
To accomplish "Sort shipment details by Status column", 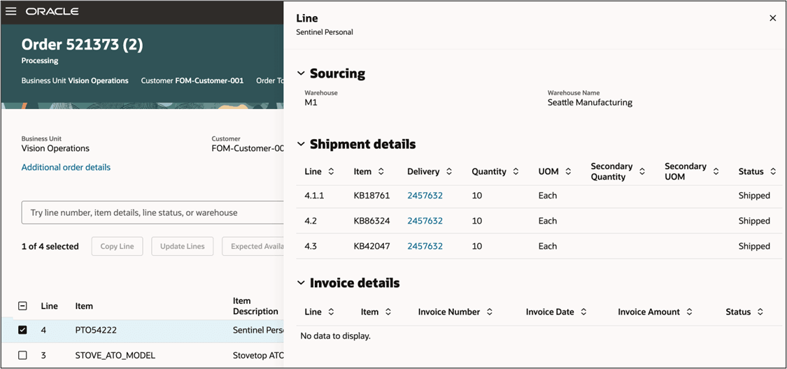I will [x=773, y=172].
